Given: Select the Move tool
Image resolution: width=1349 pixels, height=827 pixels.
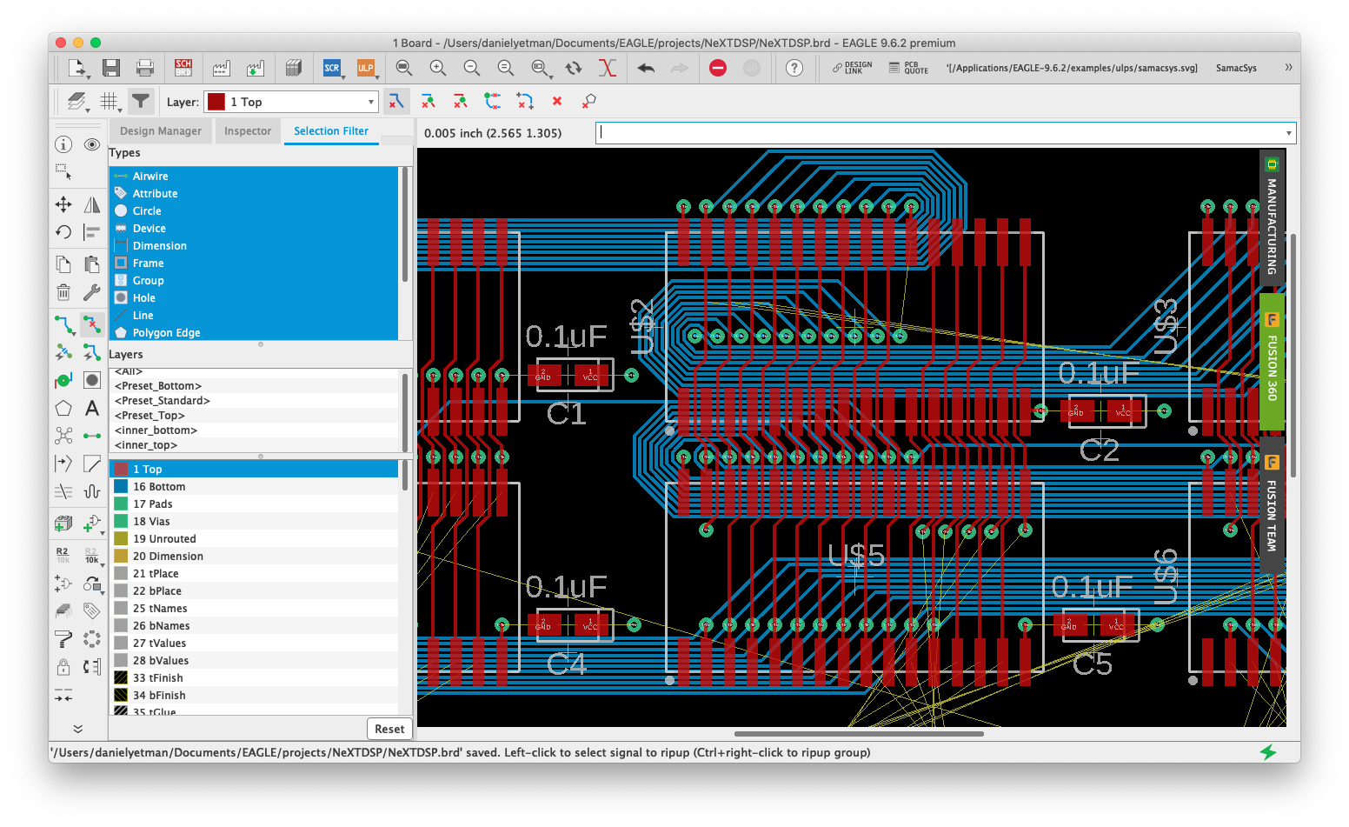Looking at the screenshot, I should [63, 204].
